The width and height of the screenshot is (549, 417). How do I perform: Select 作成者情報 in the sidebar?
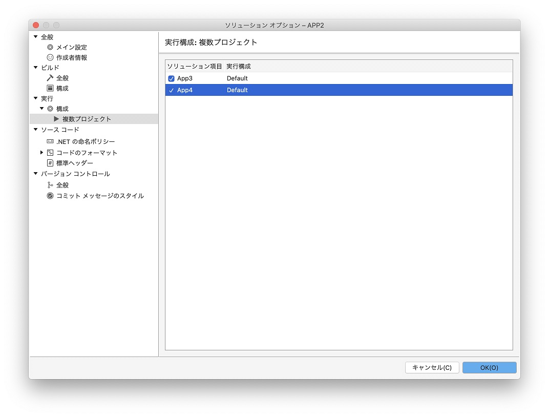pyautogui.click(x=72, y=57)
